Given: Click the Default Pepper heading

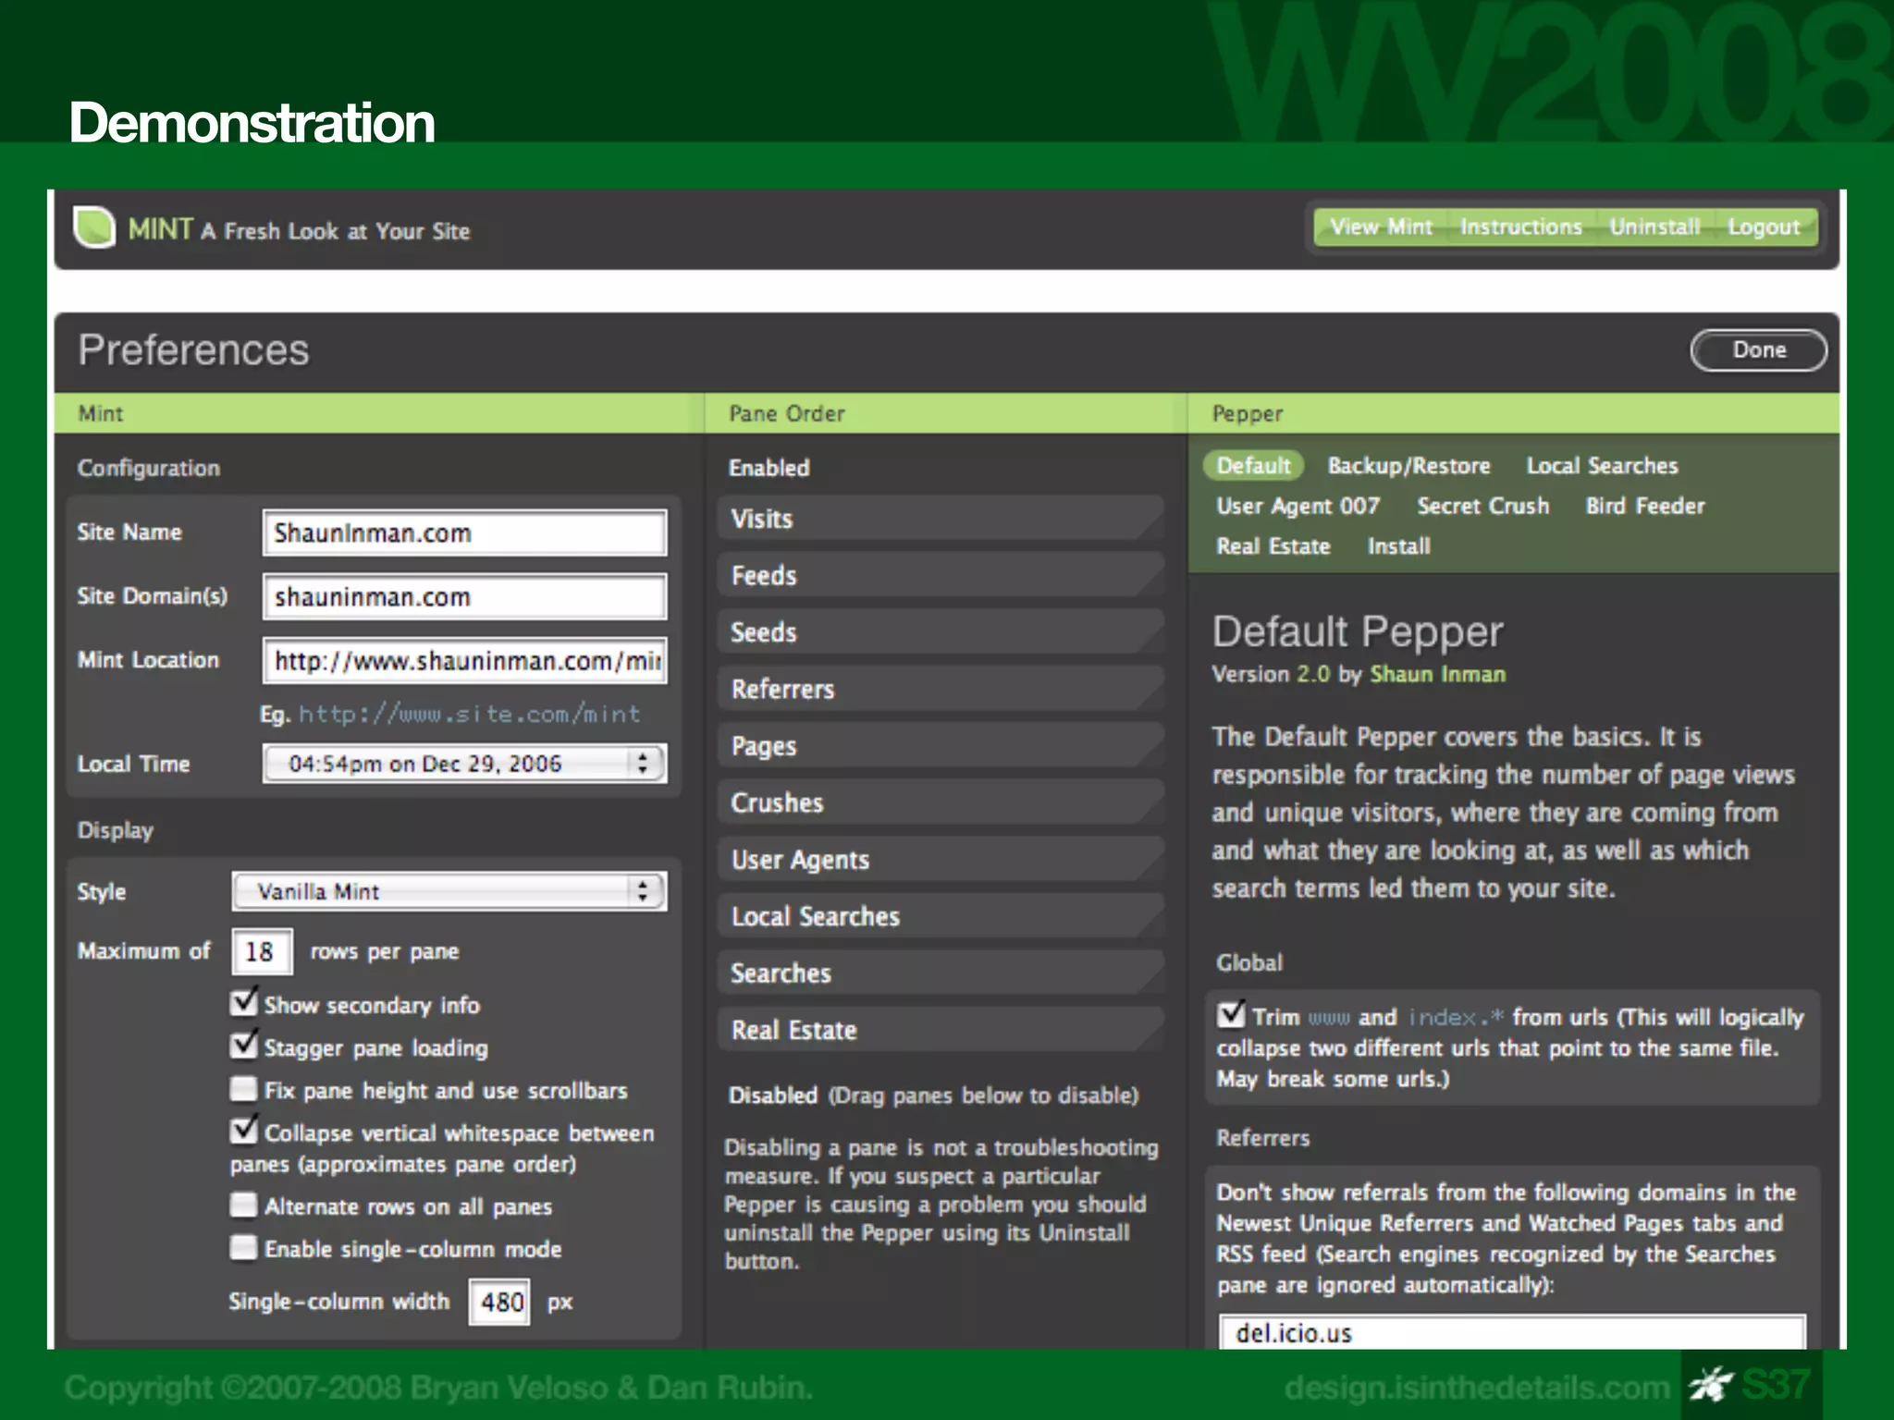Looking at the screenshot, I should pos(1358,632).
